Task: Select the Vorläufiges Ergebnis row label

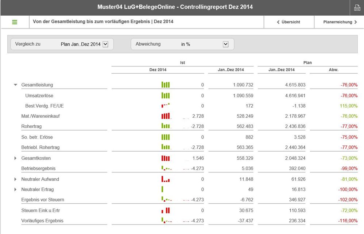Action: [42, 221]
